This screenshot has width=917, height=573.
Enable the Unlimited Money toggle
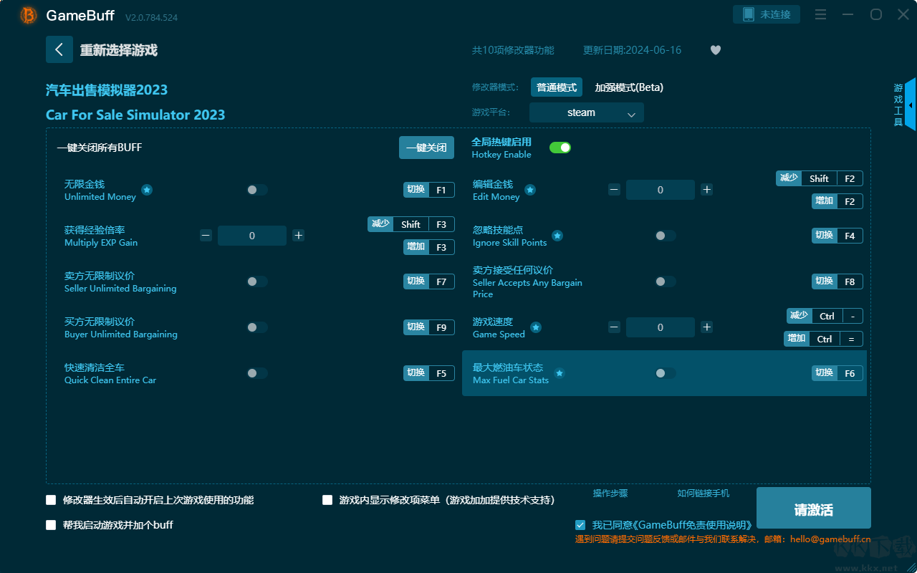257,190
